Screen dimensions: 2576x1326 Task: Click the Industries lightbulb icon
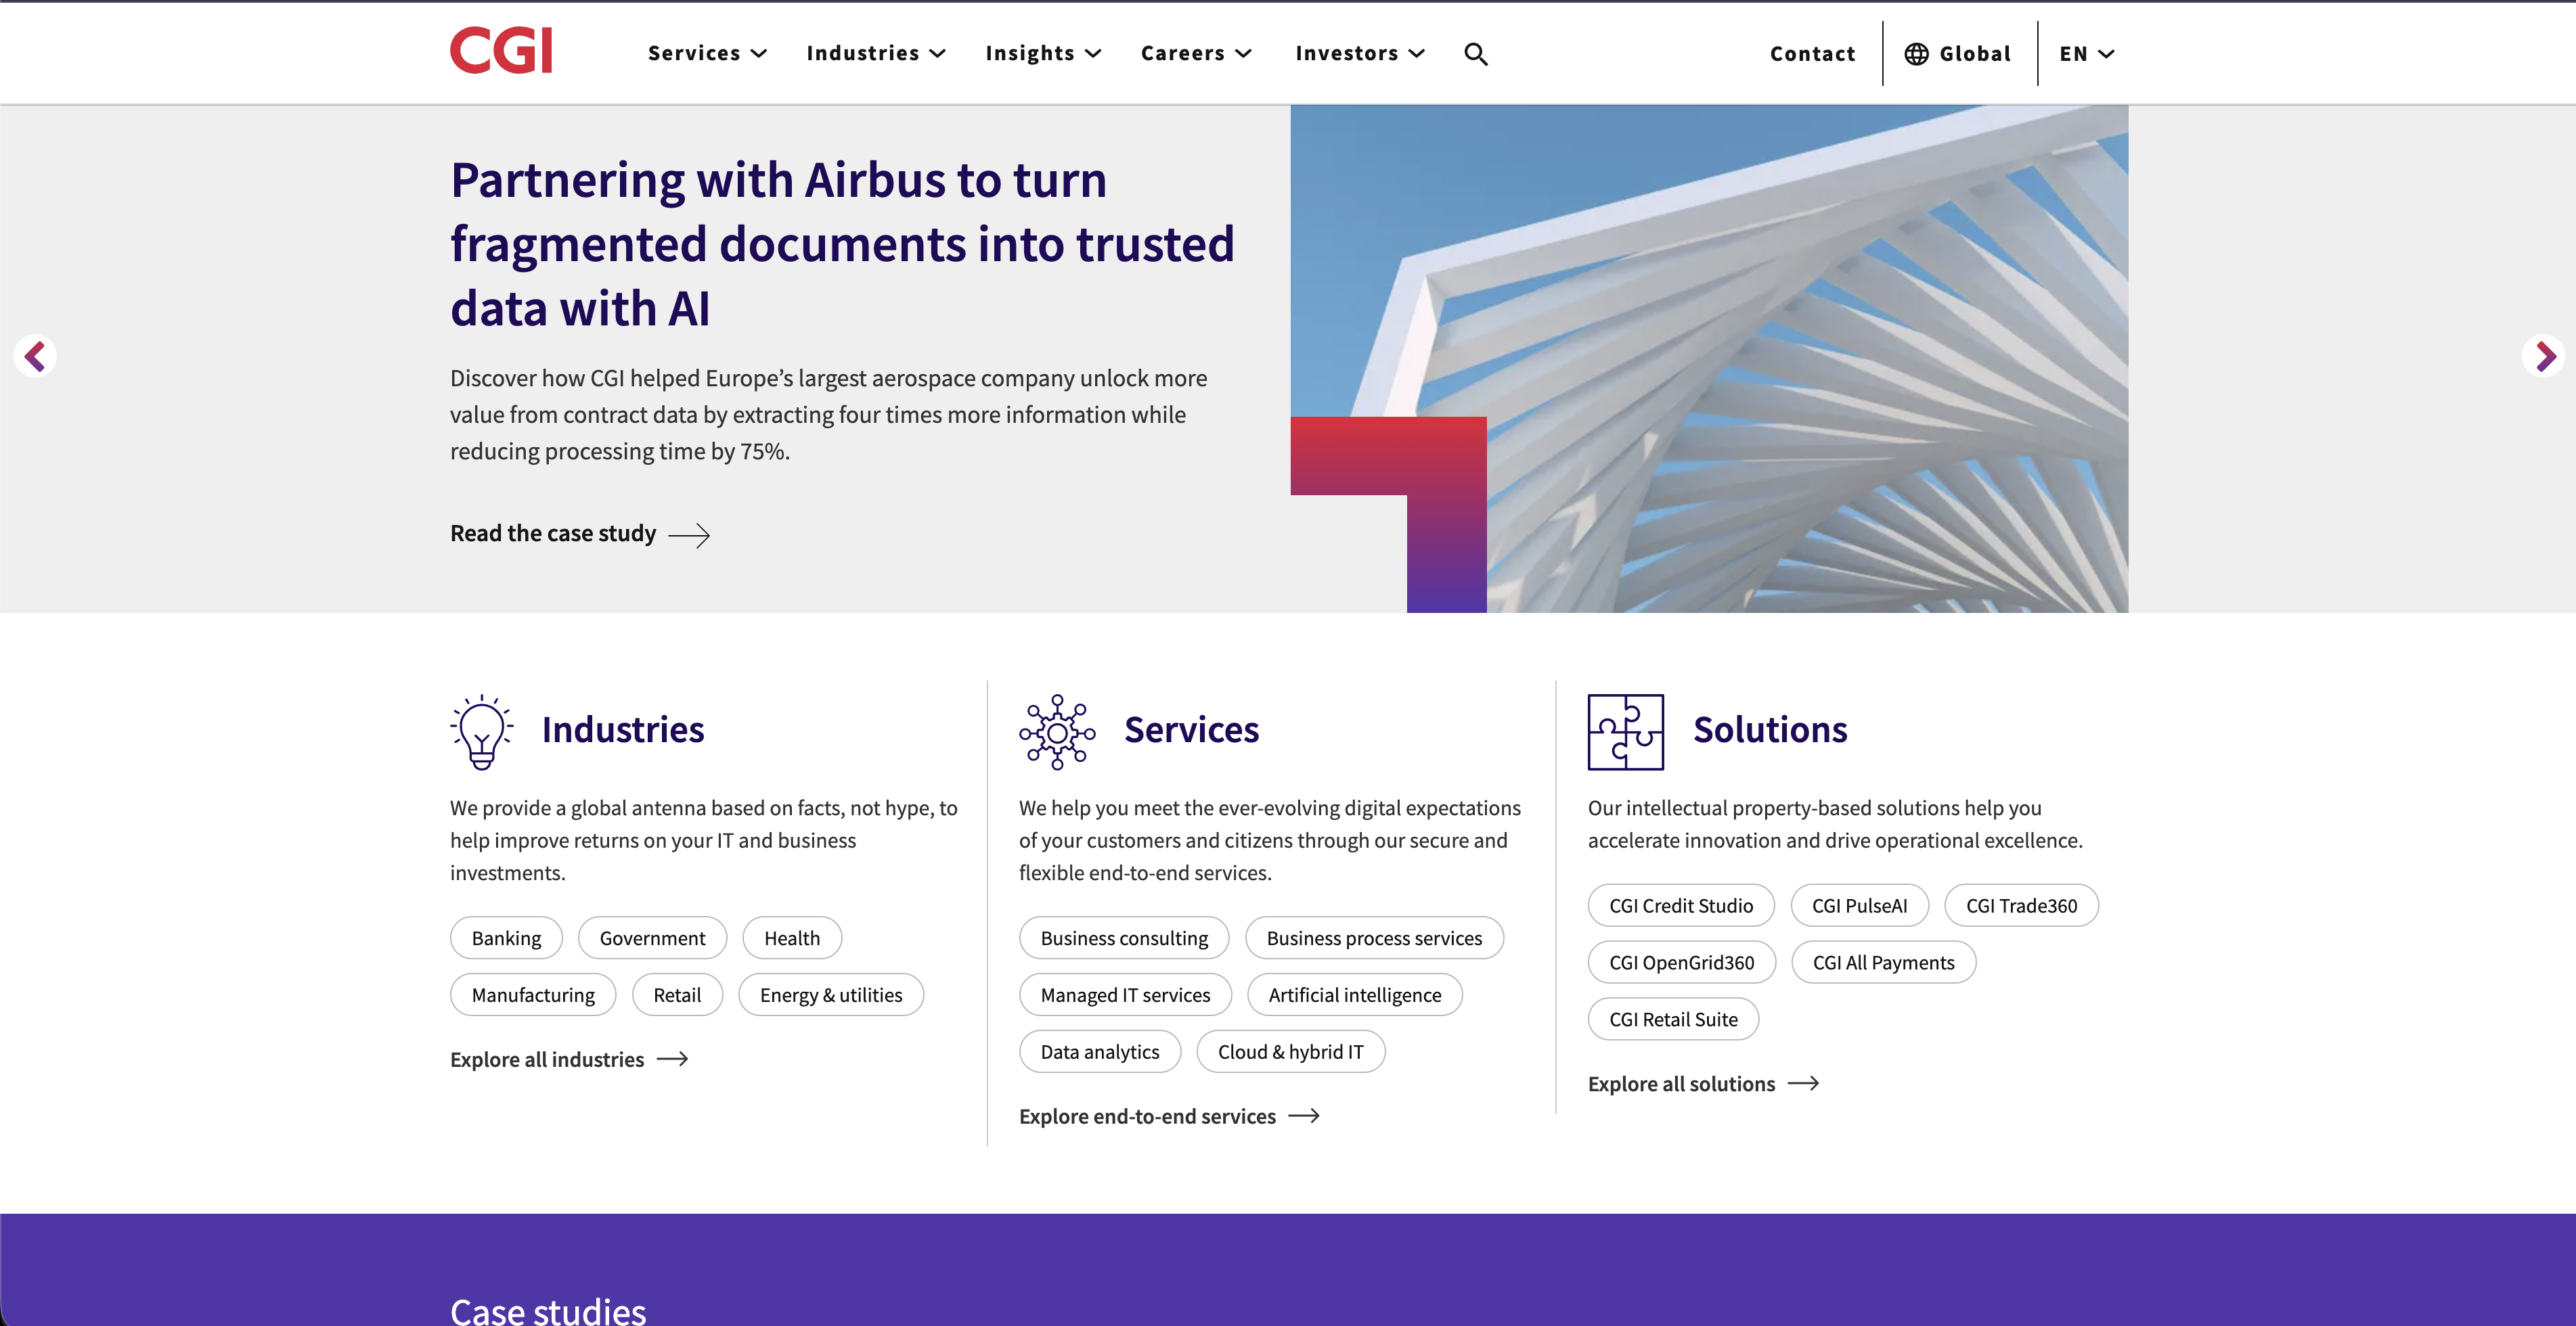tap(482, 731)
